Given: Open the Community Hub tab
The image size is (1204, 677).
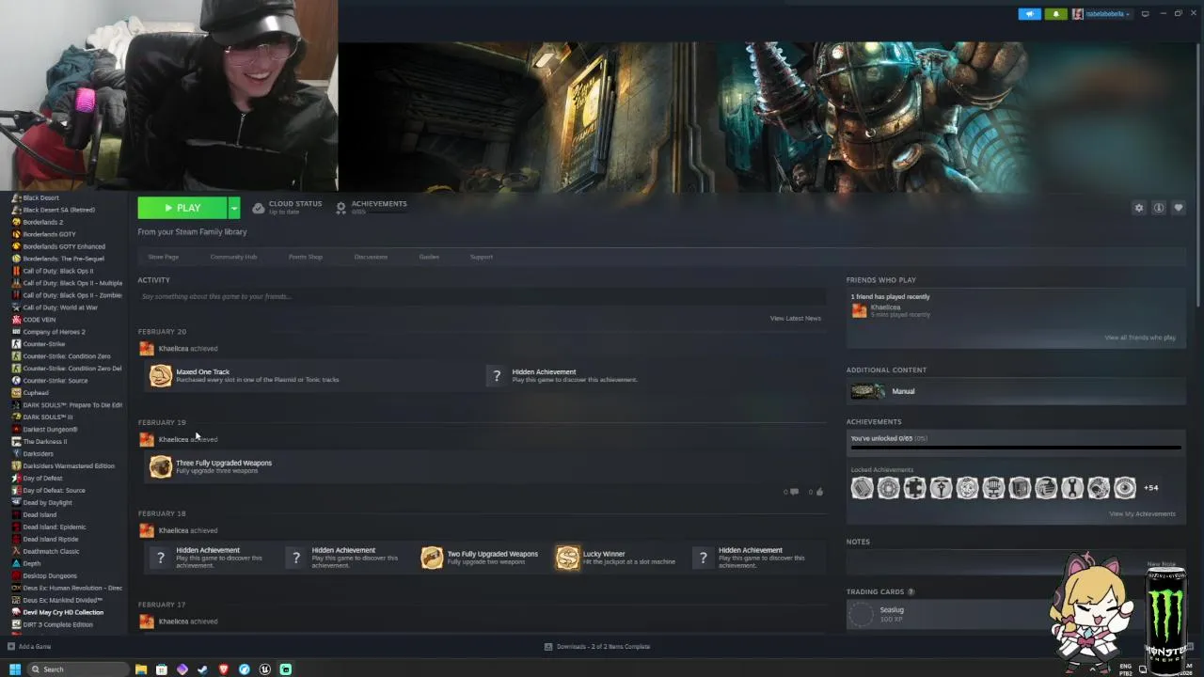Looking at the screenshot, I should [233, 257].
